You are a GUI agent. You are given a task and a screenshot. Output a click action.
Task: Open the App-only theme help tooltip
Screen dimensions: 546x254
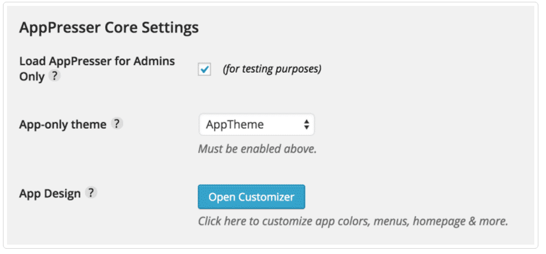(117, 124)
